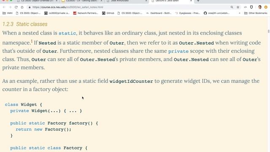Open the user profile avatar

tap(260, 7)
